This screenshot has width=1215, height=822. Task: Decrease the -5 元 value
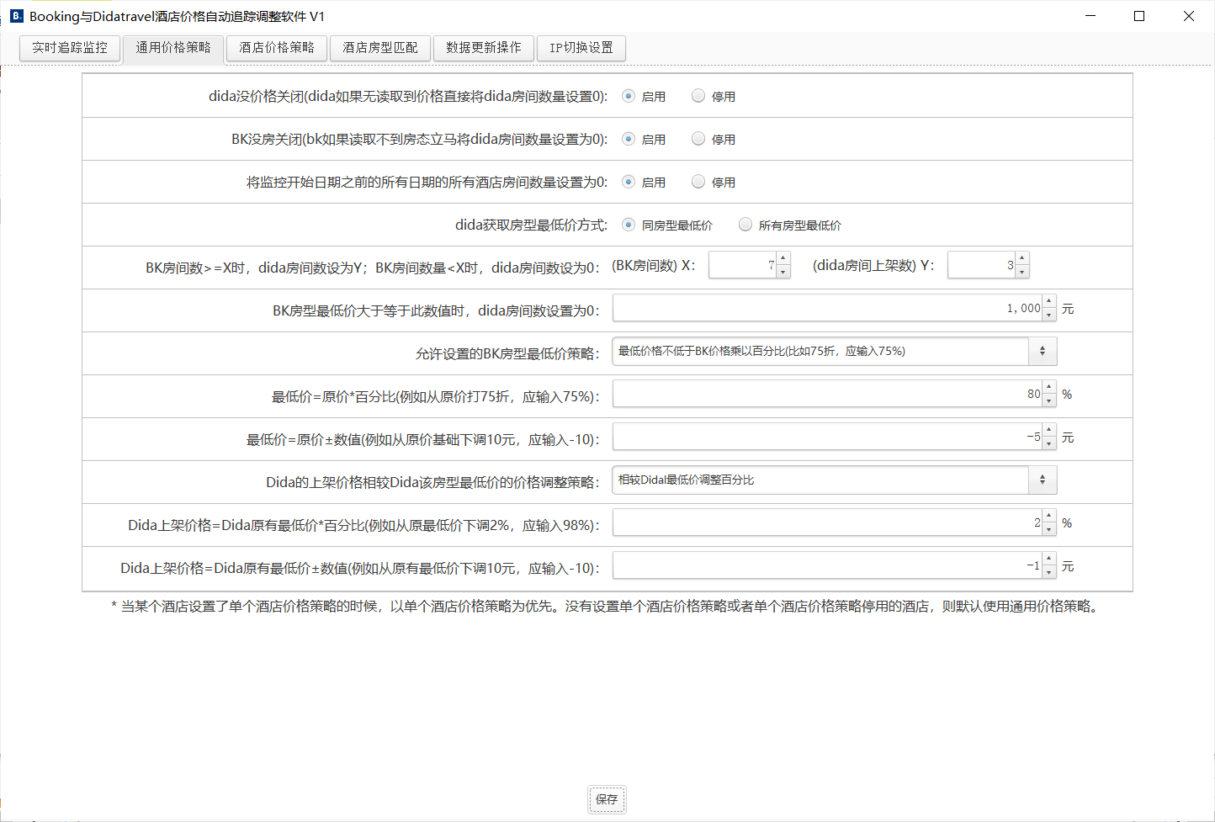[1049, 443]
